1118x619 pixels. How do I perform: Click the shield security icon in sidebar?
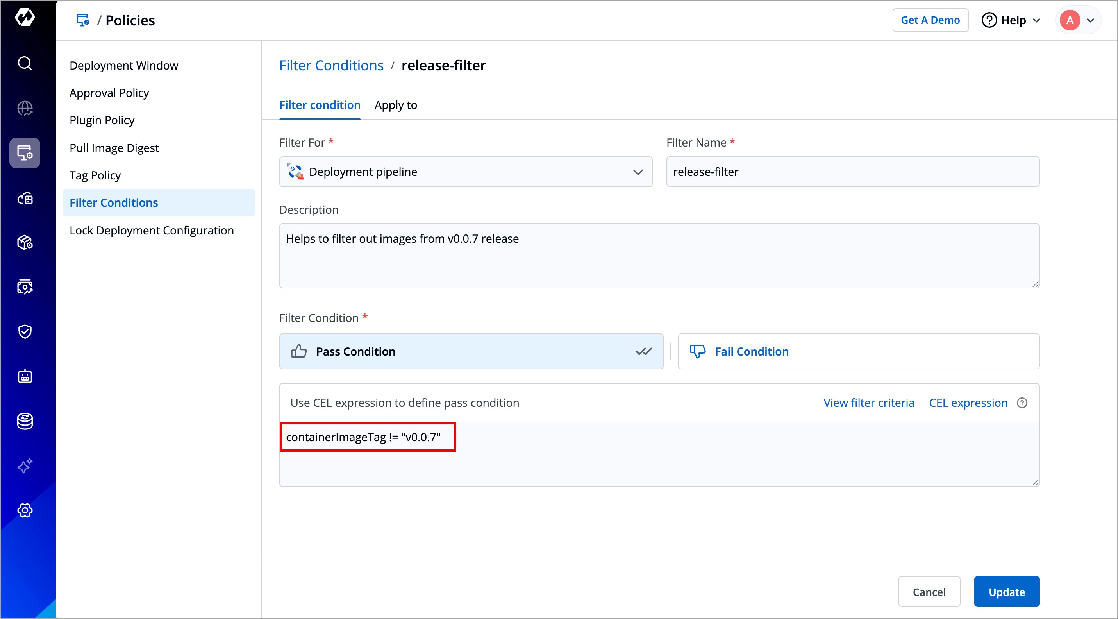pyautogui.click(x=25, y=332)
